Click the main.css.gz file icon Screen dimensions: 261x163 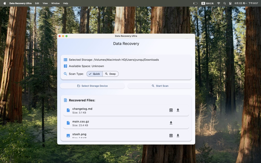(68, 123)
